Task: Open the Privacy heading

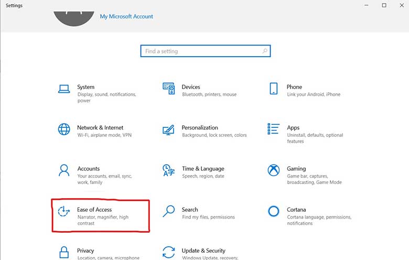Action: click(85, 251)
